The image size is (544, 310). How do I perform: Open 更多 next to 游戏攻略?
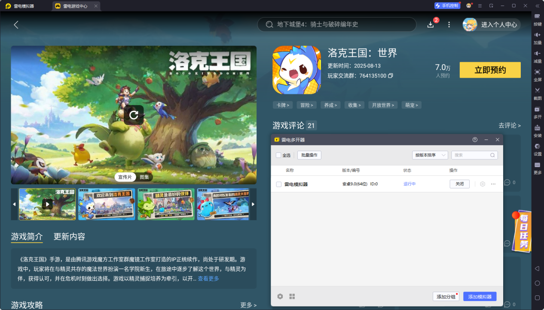248,305
